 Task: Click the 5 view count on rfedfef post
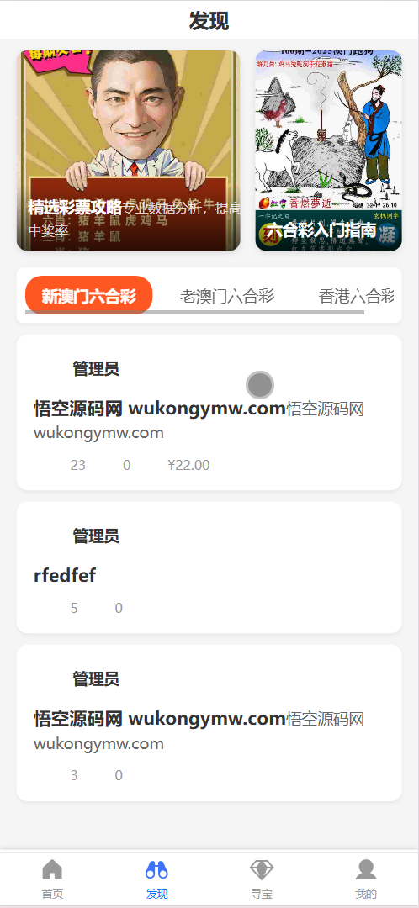tap(73, 608)
